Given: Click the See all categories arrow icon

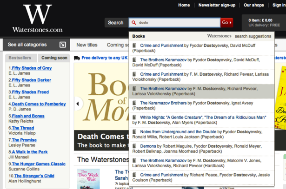Looking at the screenshot, I should pyautogui.click(x=63, y=45).
